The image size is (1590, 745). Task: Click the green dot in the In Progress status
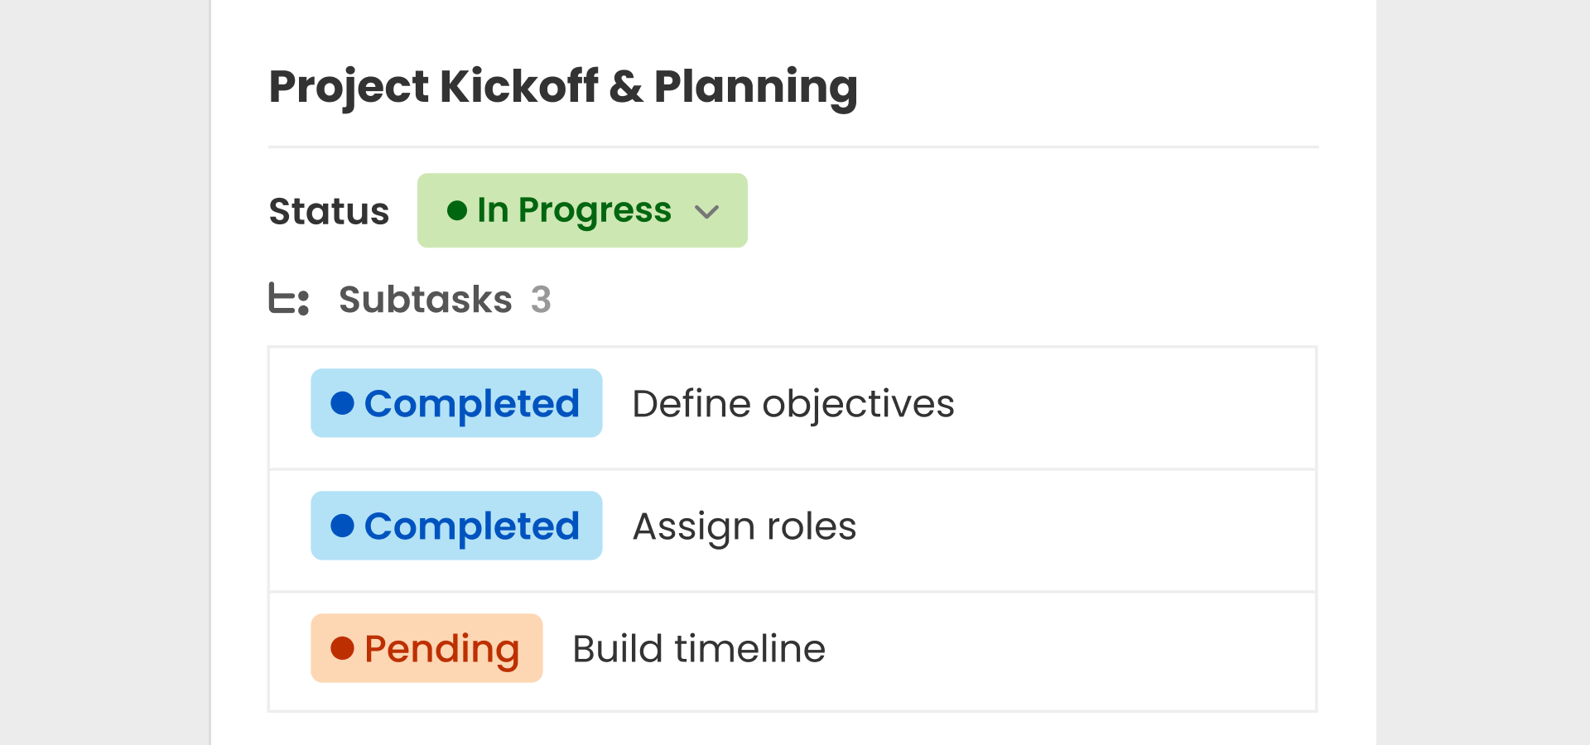pyautogui.click(x=456, y=210)
